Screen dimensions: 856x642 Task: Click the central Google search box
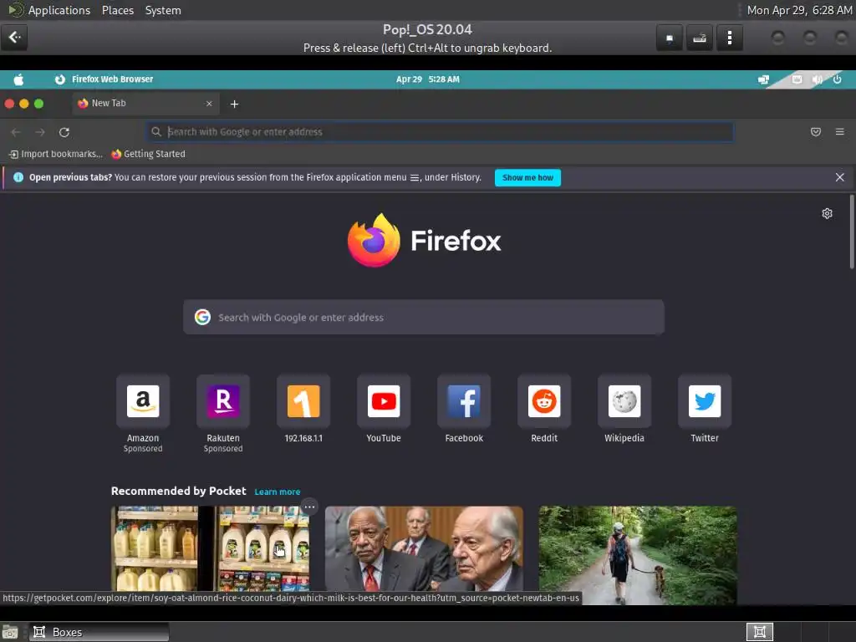(x=424, y=317)
